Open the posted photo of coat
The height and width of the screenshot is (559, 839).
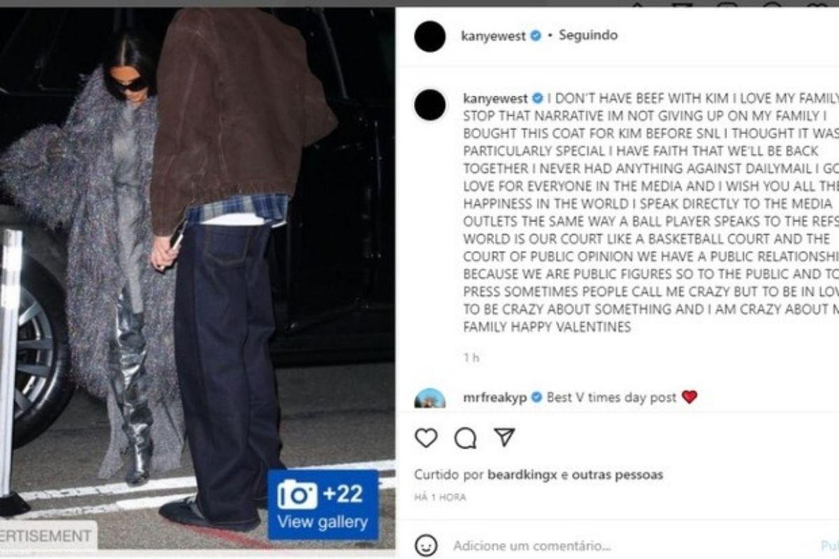[197, 278]
